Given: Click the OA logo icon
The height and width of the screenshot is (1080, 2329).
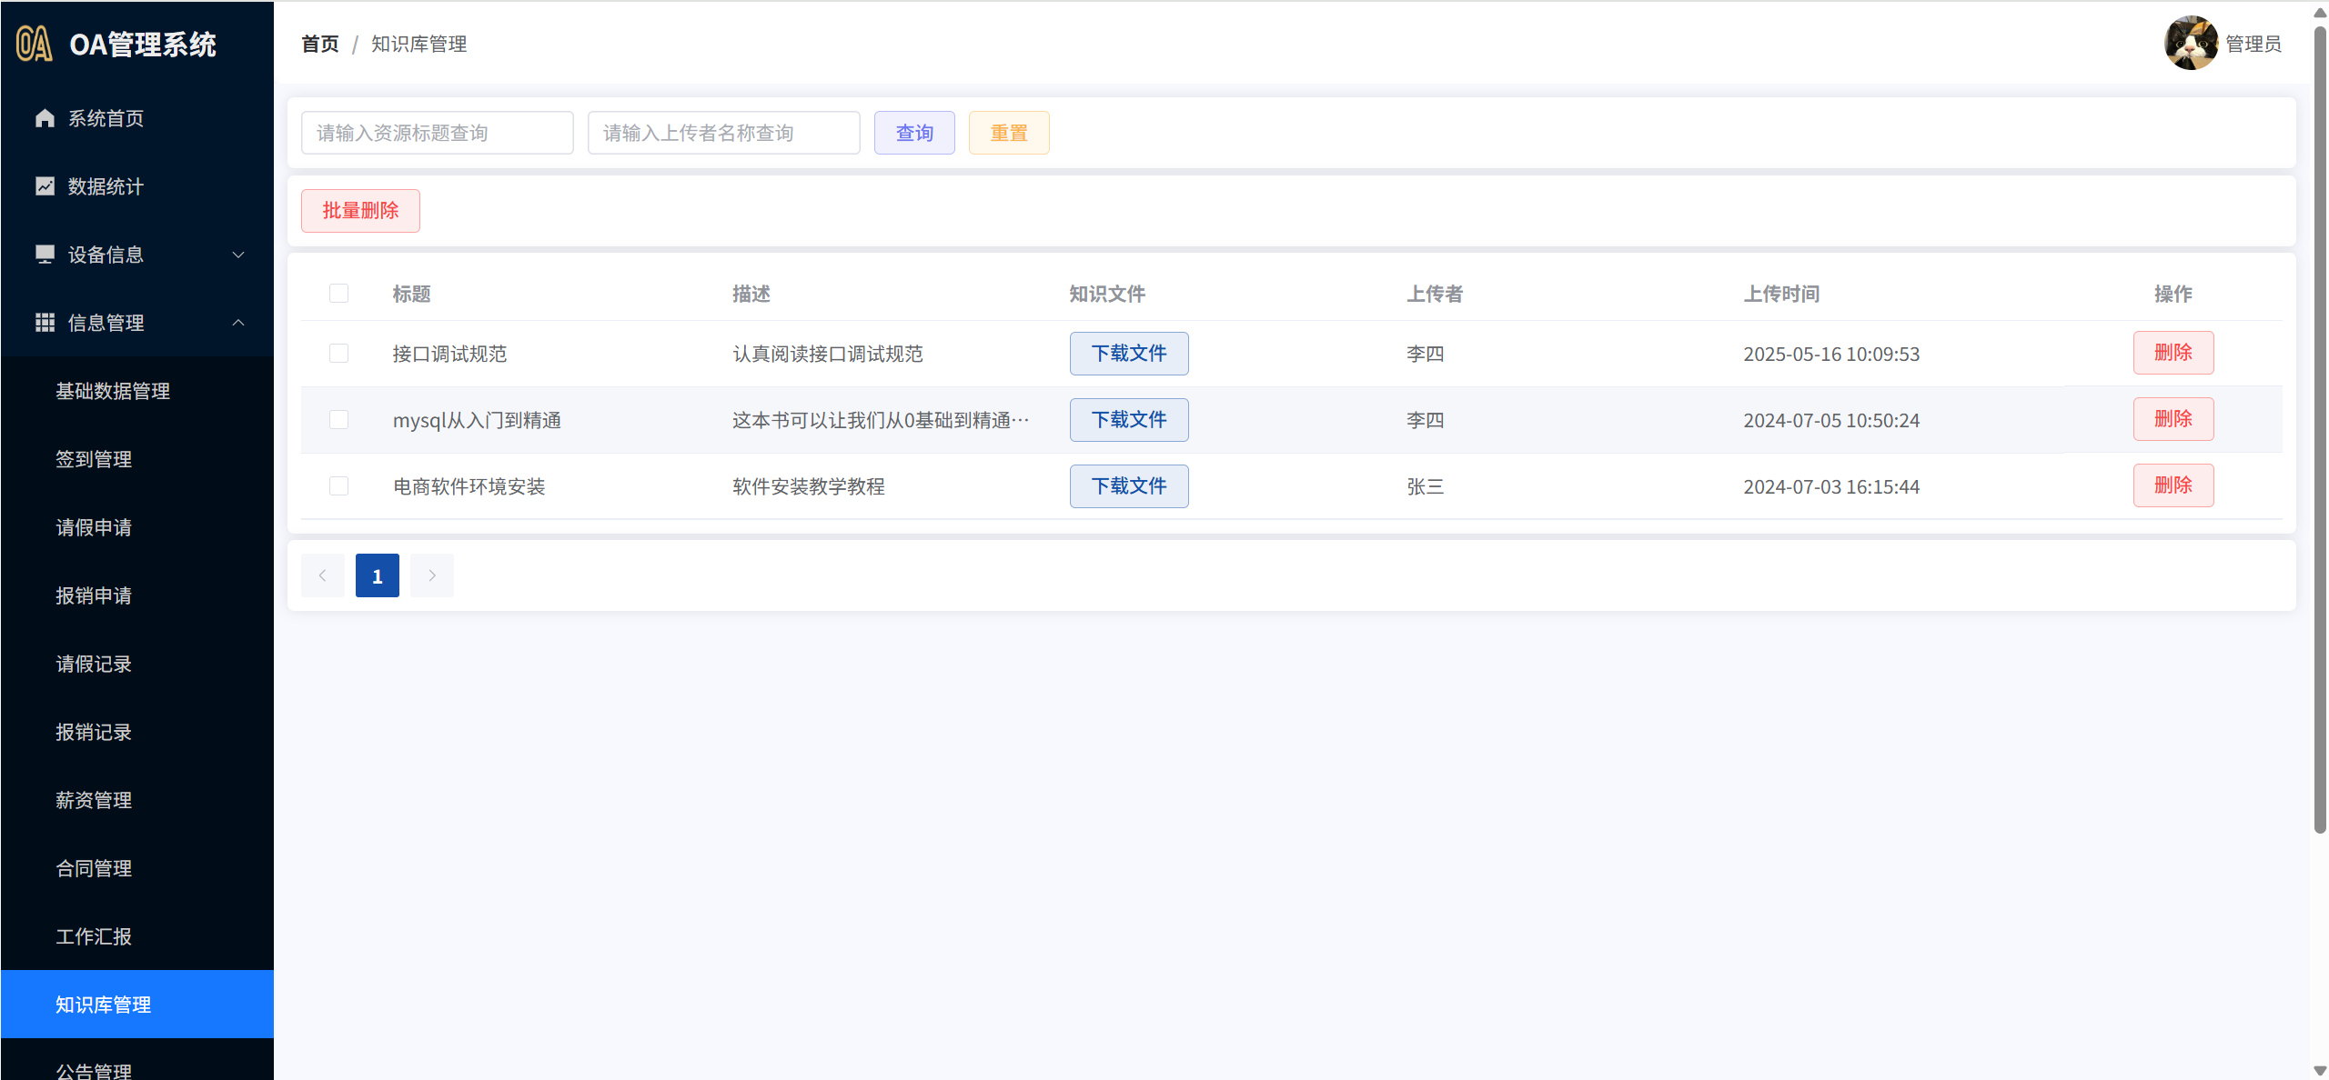Looking at the screenshot, I should [x=35, y=44].
